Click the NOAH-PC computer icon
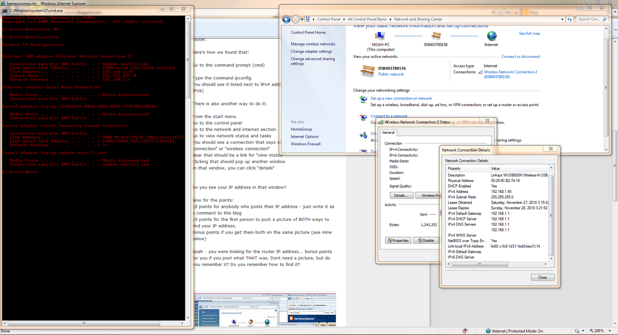This screenshot has width=618, height=335. pos(380,36)
